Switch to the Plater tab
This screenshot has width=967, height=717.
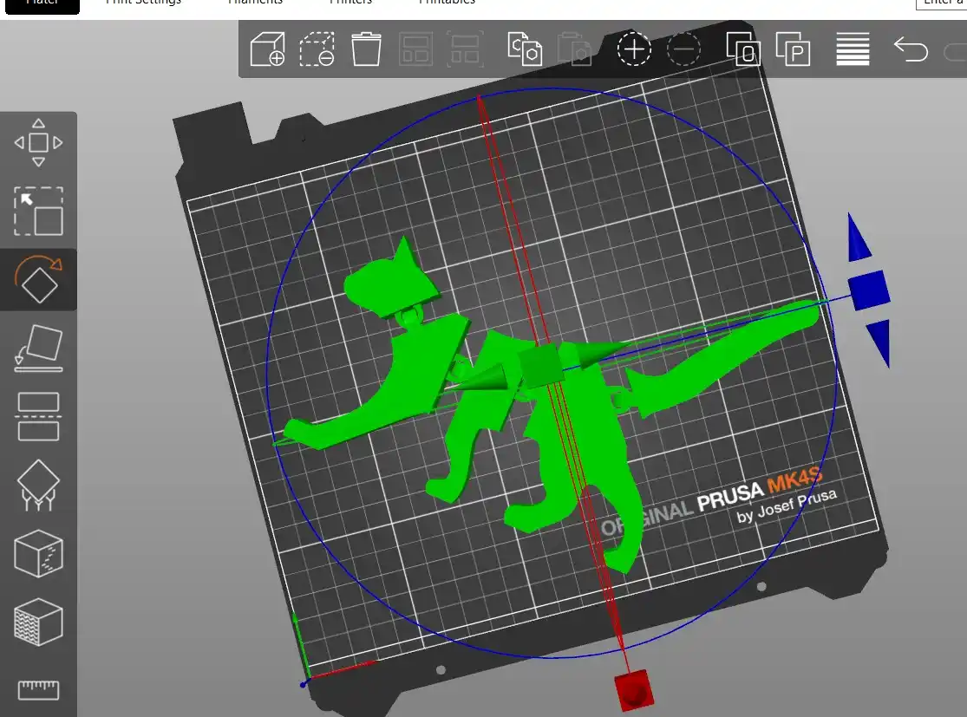(42, 5)
